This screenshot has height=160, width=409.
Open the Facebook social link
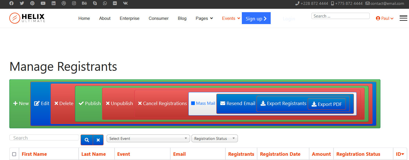[11, 3]
